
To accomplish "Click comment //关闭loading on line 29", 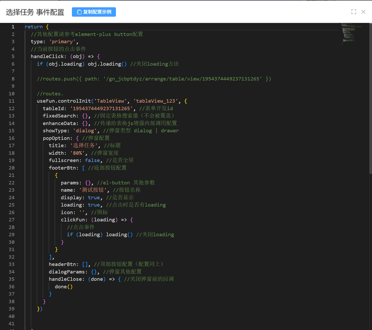I will coord(155,235).
